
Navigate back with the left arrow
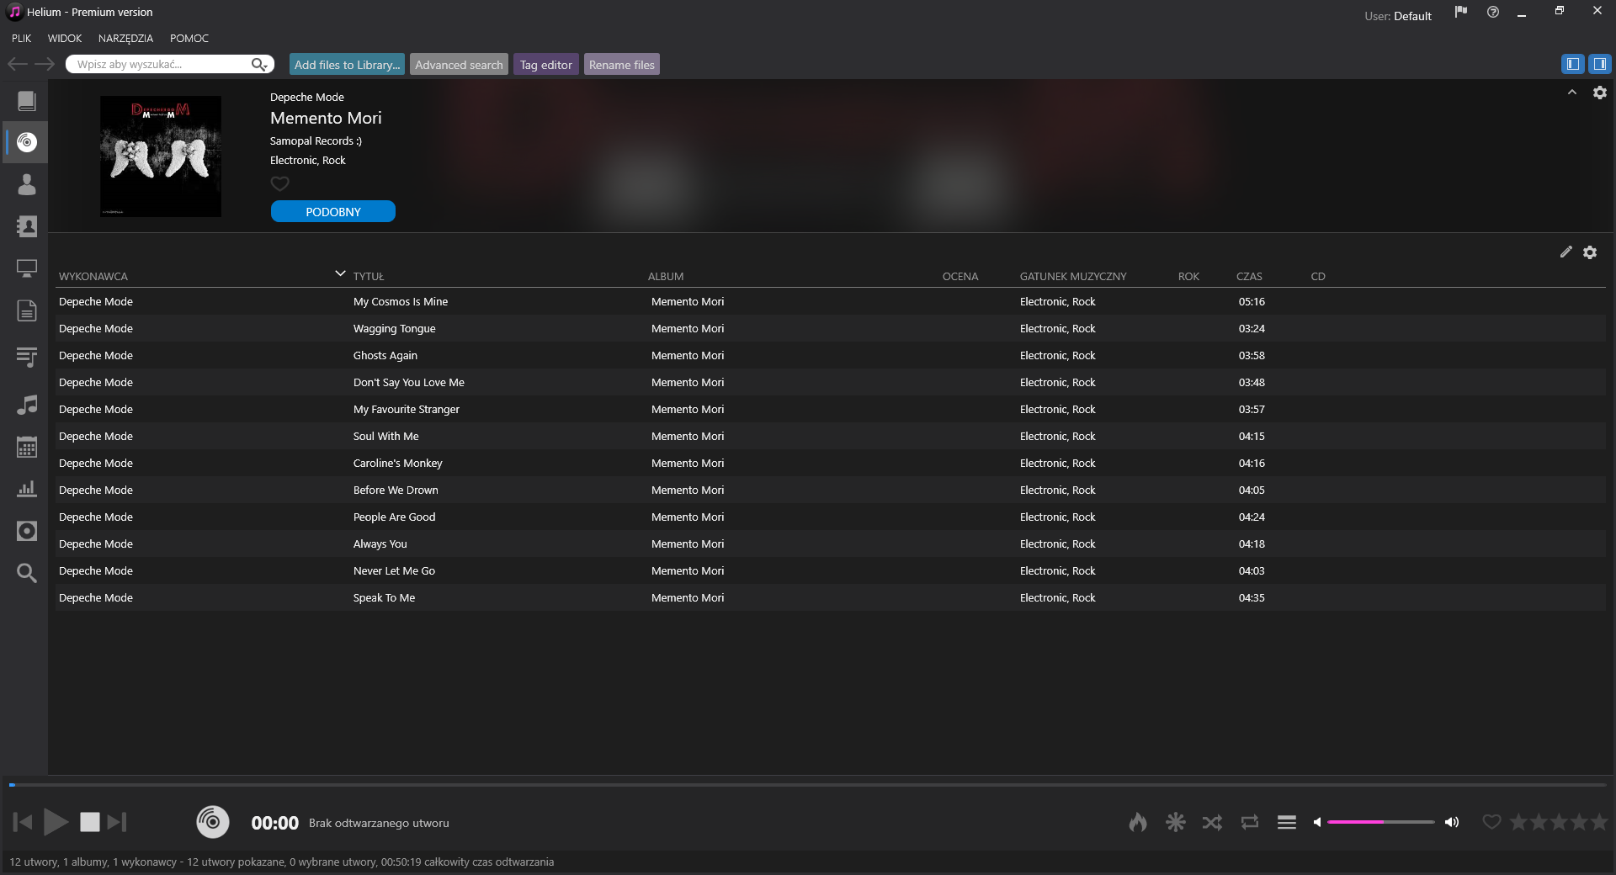tap(18, 64)
